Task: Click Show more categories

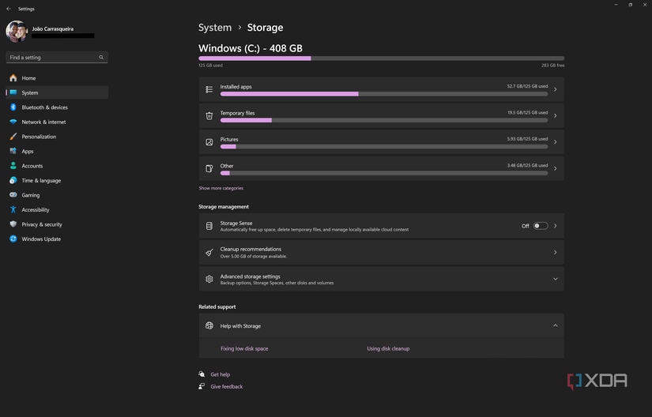Action: (x=220, y=188)
